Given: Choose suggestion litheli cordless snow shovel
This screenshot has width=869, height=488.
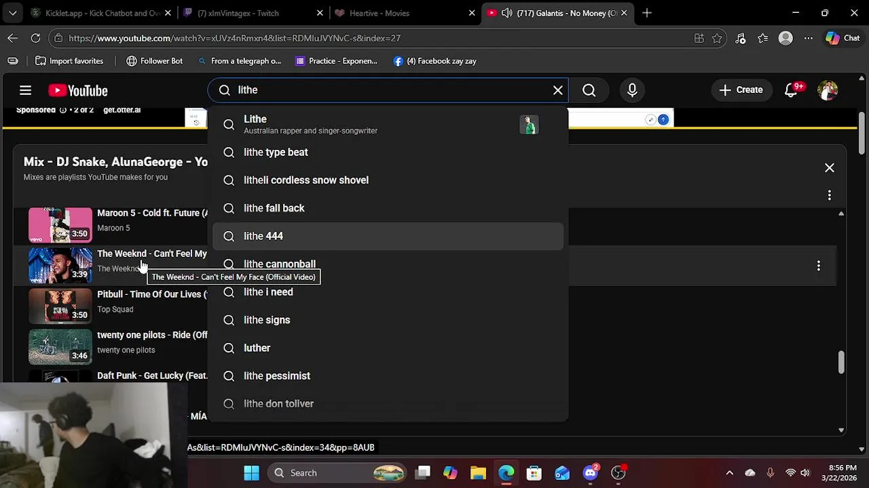Looking at the screenshot, I should point(388,180).
